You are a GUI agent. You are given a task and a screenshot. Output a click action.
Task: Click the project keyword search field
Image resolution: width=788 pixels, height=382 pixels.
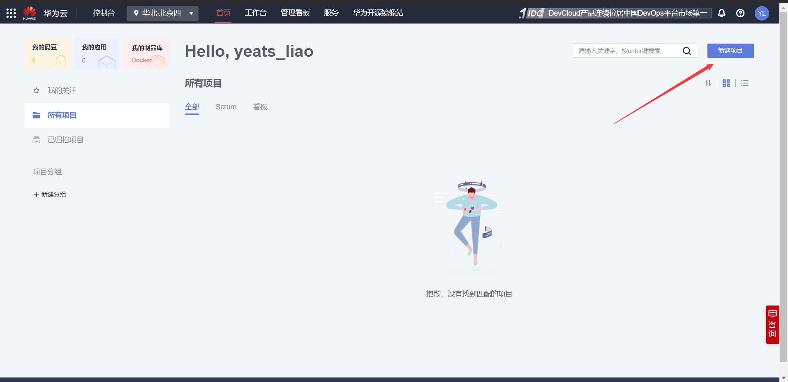click(629, 51)
